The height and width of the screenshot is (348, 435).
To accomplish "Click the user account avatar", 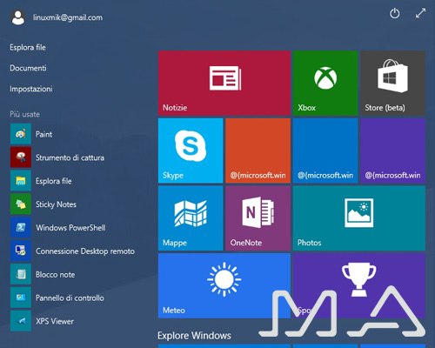I will (x=18, y=17).
